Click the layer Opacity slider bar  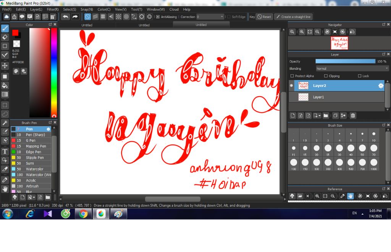click(x=345, y=61)
